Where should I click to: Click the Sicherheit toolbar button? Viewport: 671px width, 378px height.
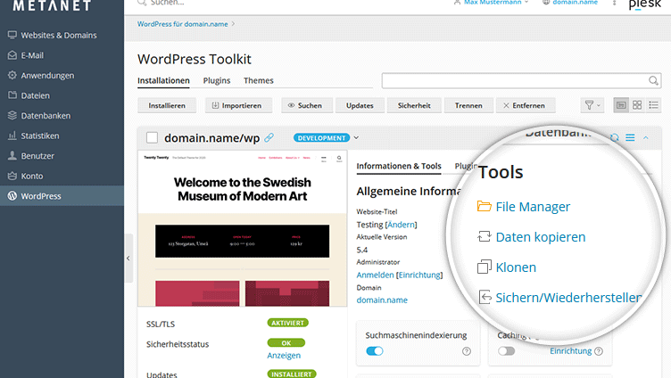(414, 105)
